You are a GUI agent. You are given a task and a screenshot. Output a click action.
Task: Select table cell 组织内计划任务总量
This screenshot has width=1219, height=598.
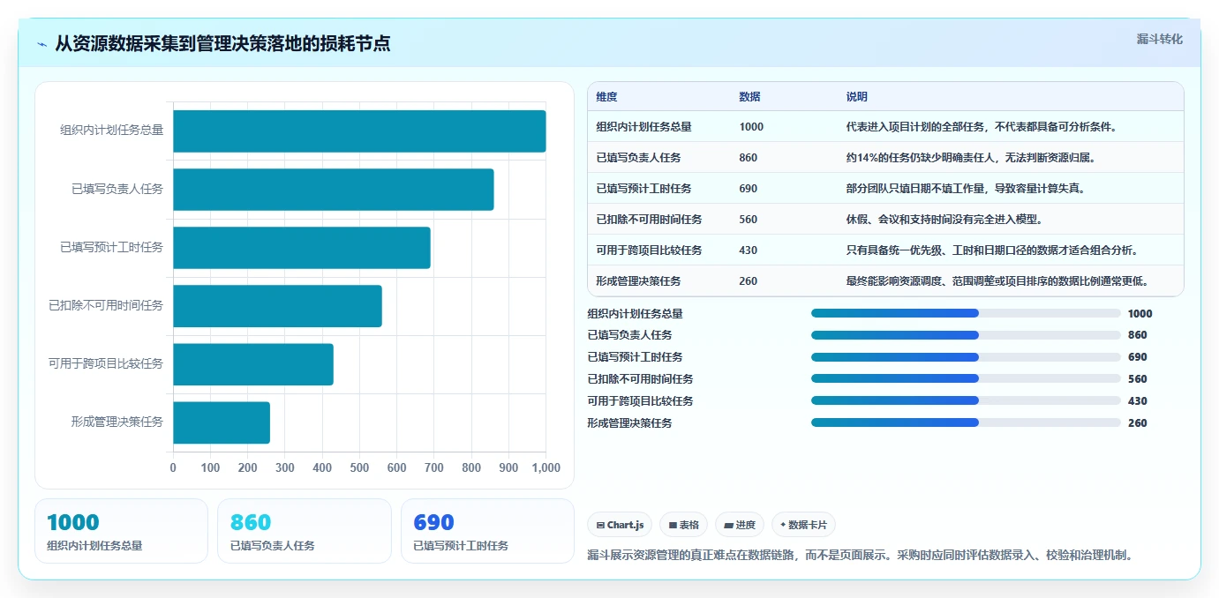[x=643, y=127]
